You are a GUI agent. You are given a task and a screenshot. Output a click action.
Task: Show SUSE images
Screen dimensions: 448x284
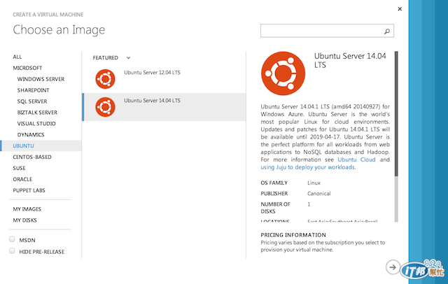tap(19, 168)
